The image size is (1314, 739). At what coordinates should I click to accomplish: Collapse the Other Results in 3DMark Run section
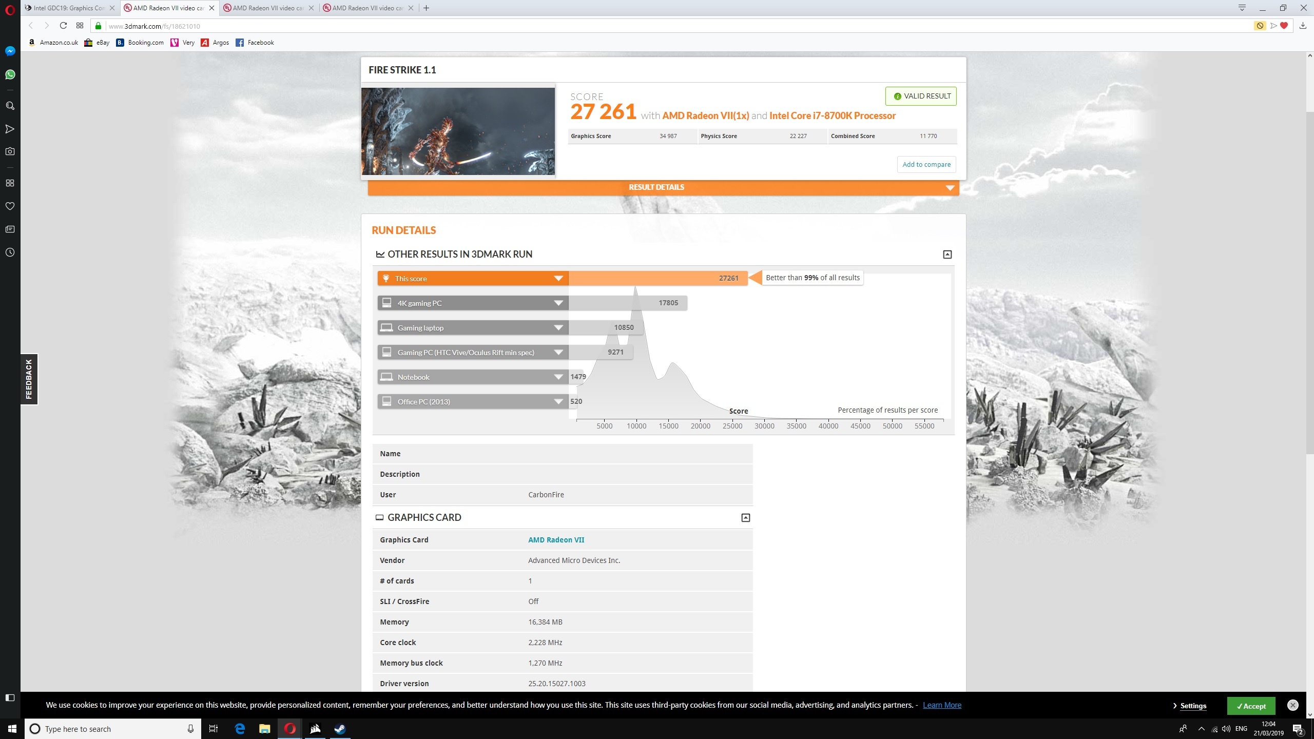coord(948,255)
